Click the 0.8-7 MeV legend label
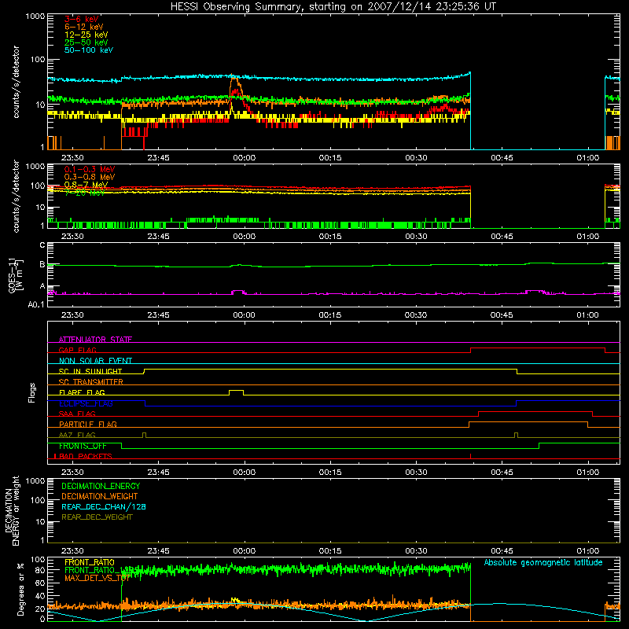 (86, 185)
